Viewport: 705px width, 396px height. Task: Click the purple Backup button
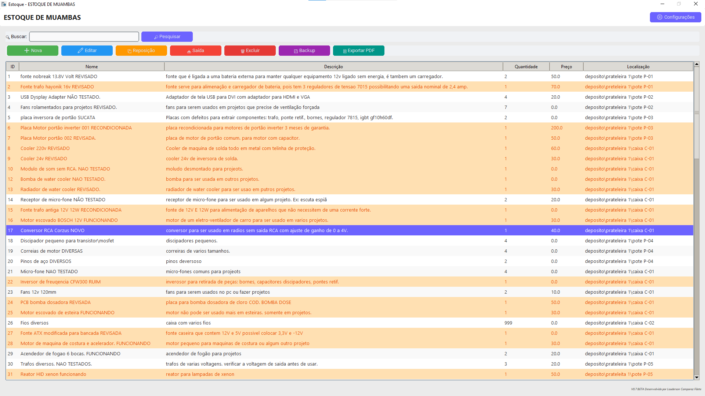(x=304, y=51)
